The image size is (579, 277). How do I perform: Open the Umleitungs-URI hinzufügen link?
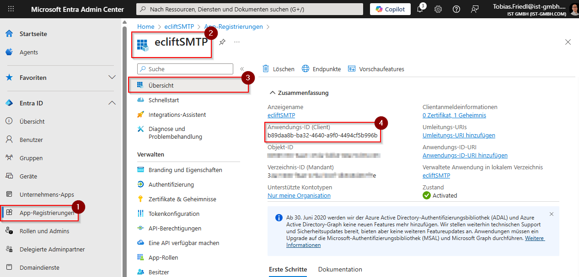coord(459,135)
